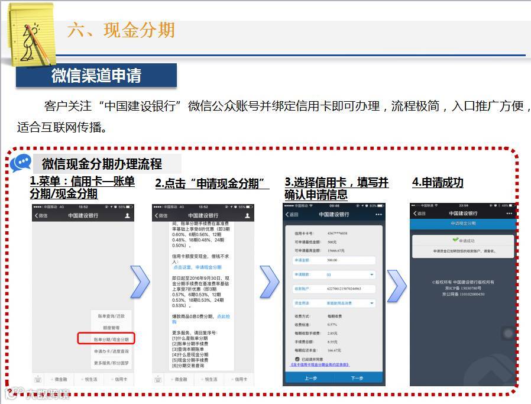Toggle the 已阅读并同意 checkbox

(x=297, y=359)
